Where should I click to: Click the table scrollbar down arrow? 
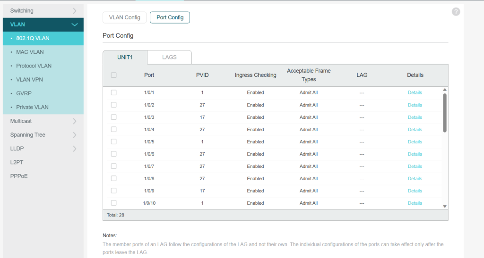(x=445, y=206)
